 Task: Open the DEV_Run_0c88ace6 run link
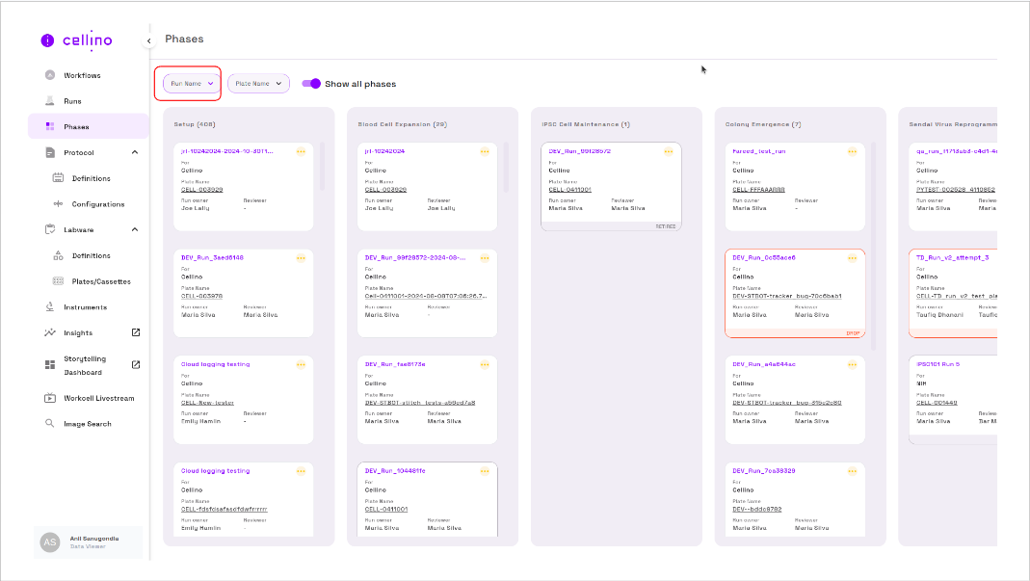point(763,258)
